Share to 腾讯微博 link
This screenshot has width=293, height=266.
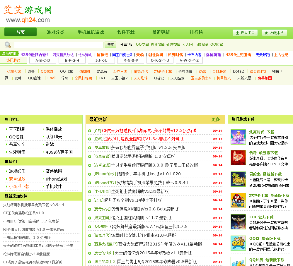(x=158, y=44)
